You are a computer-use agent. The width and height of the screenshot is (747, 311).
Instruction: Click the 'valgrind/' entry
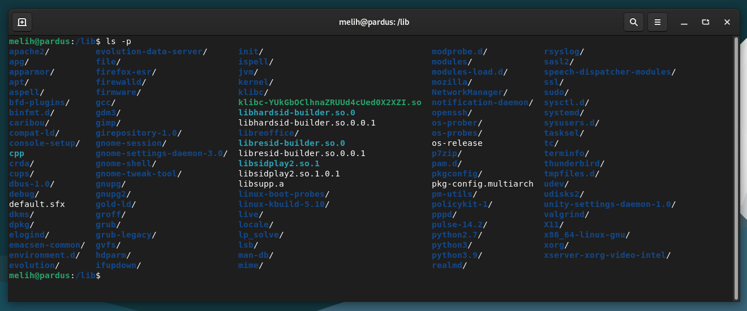pos(566,214)
